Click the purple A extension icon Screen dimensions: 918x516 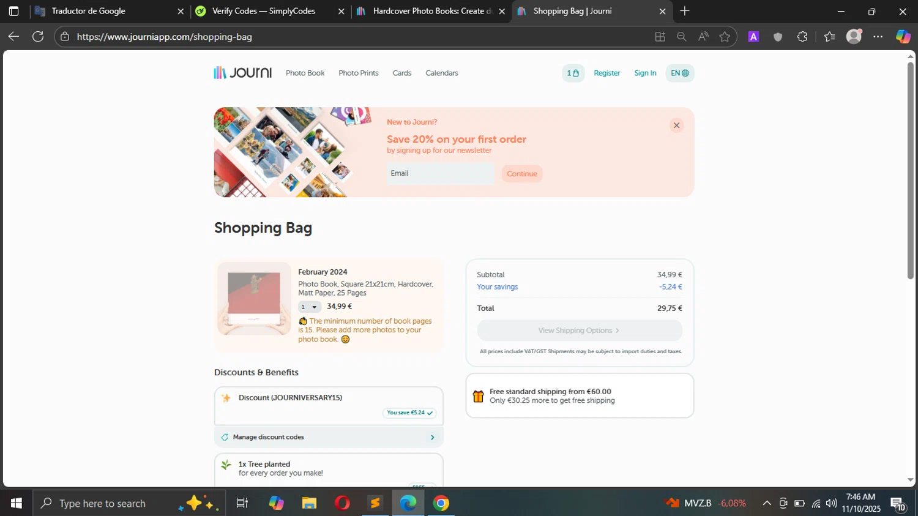tap(753, 37)
